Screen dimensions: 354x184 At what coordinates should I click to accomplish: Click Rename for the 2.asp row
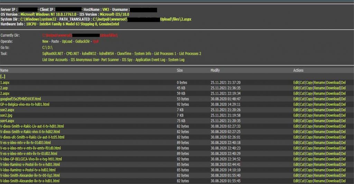pos(319,88)
